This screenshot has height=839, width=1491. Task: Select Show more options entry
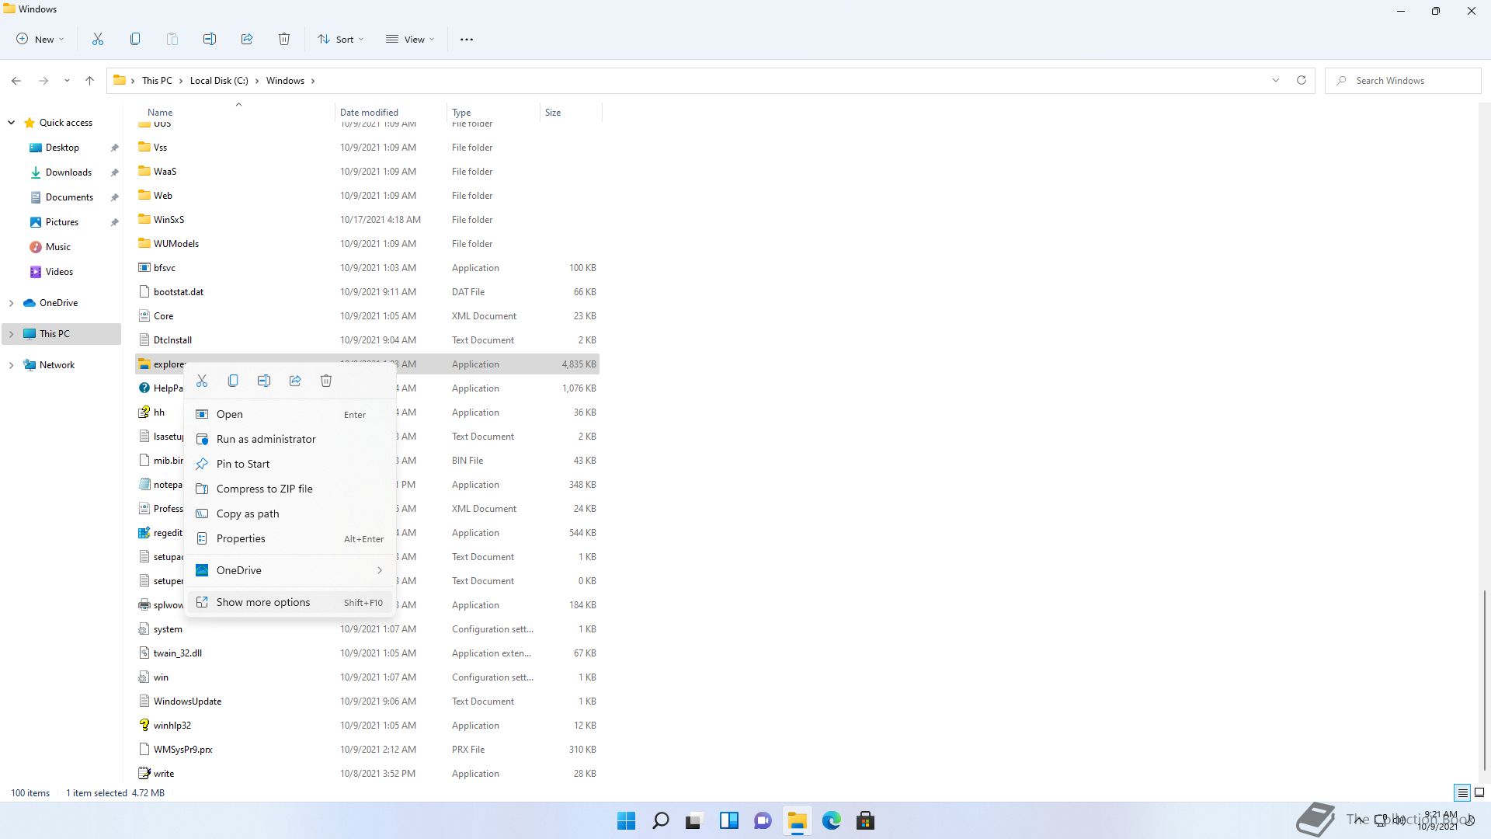pos(262,602)
